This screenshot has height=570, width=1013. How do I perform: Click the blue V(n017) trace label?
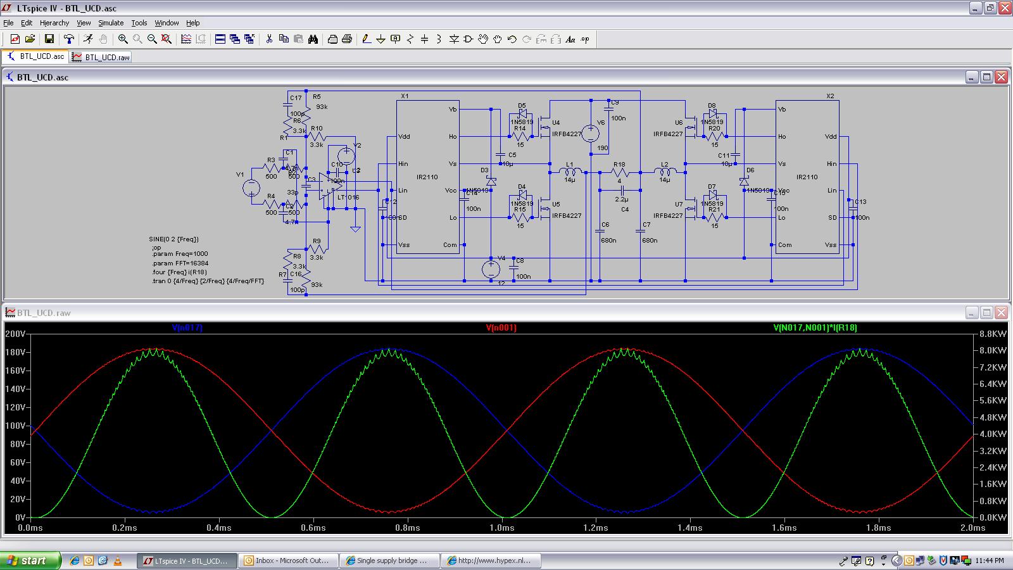(187, 327)
